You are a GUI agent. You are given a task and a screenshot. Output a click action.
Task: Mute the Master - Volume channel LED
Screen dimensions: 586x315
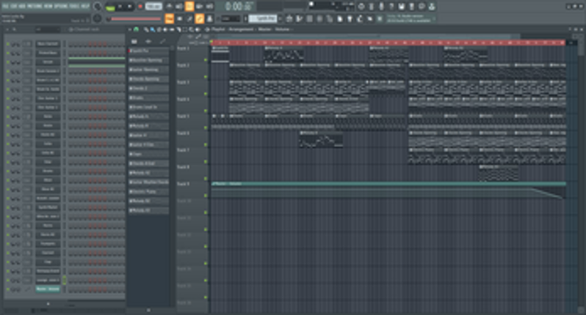pyautogui.click(x=8, y=289)
